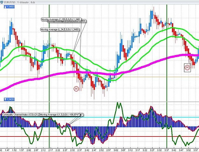Click the Commodity Channel Index (CCI) label
199x152 pixels.
(x=21, y=115)
